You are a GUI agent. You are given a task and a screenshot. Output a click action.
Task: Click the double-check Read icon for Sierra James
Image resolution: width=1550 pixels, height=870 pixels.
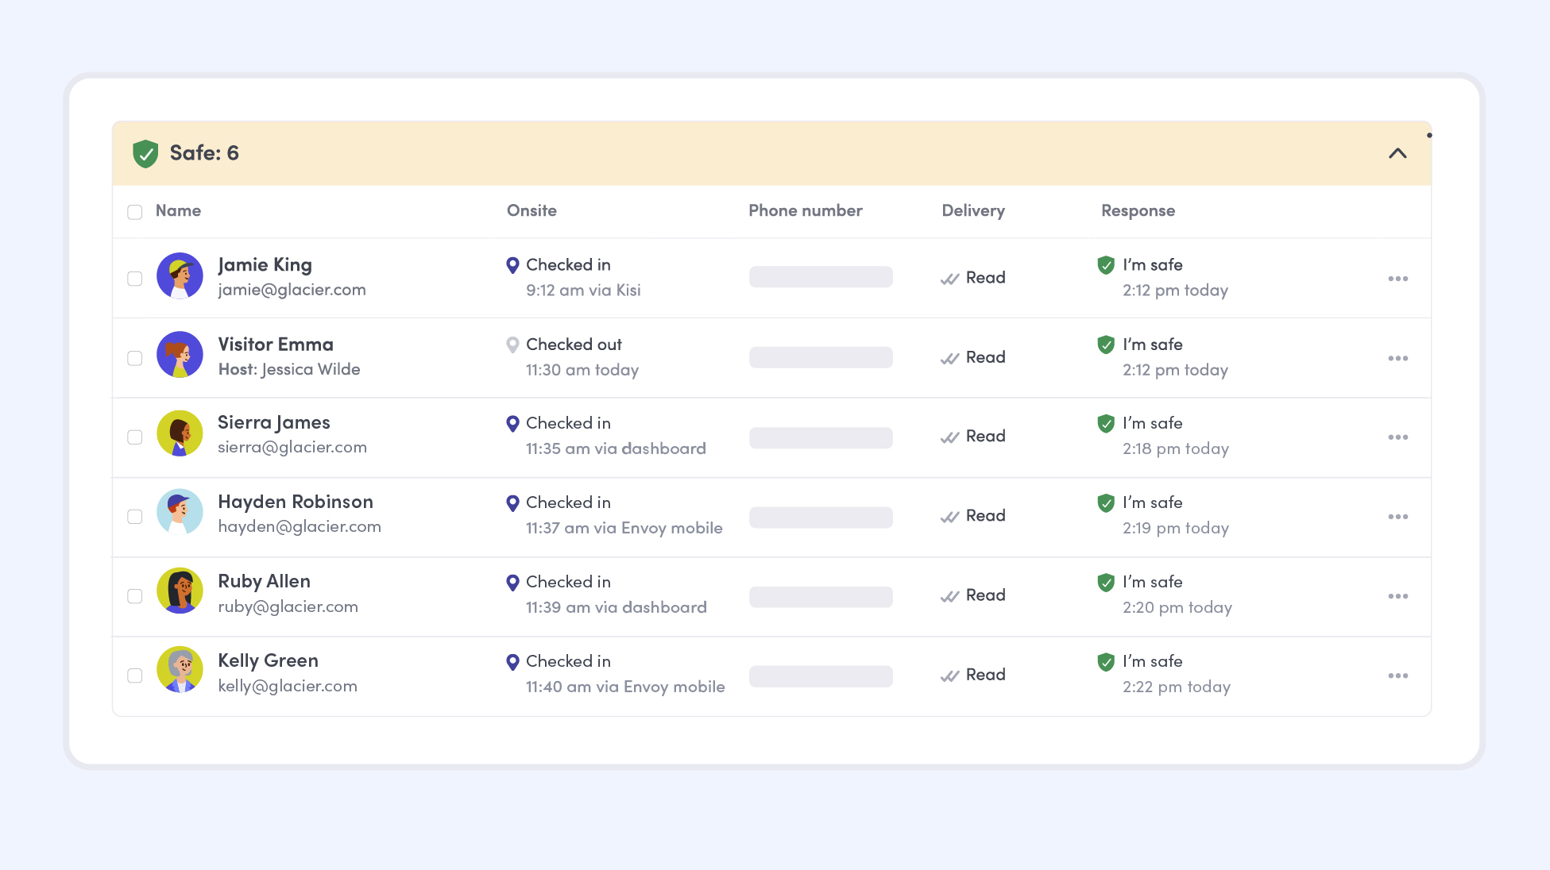tap(949, 437)
